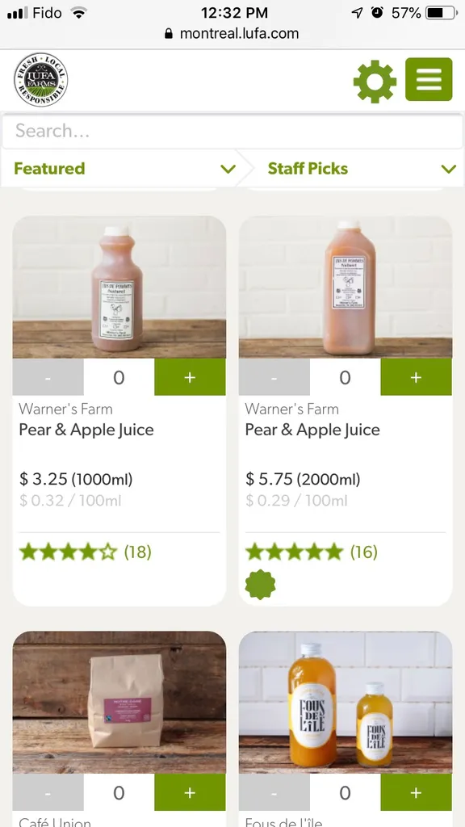Image resolution: width=465 pixels, height=827 pixels.
Task: Expand the Featured chevron arrow
Action: (x=228, y=169)
